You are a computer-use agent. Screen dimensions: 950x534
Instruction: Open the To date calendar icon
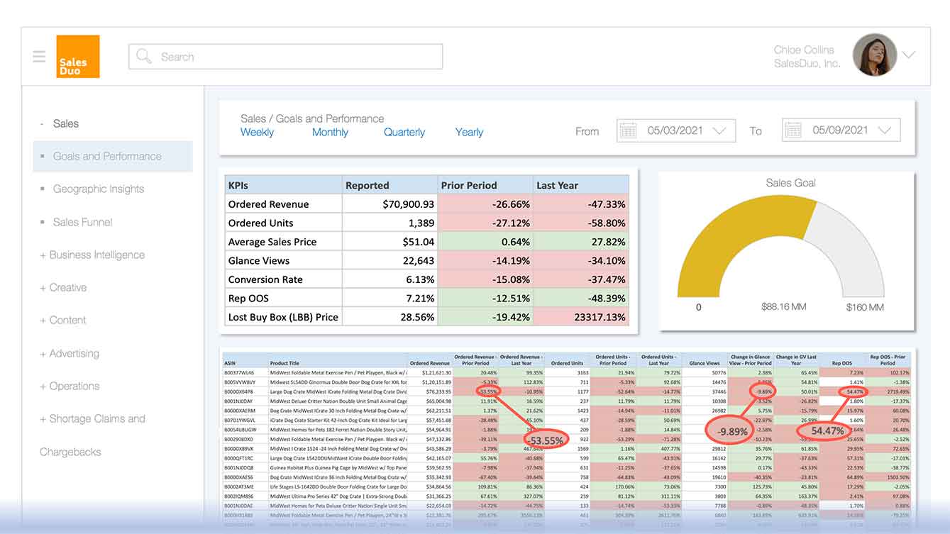click(793, 130)
